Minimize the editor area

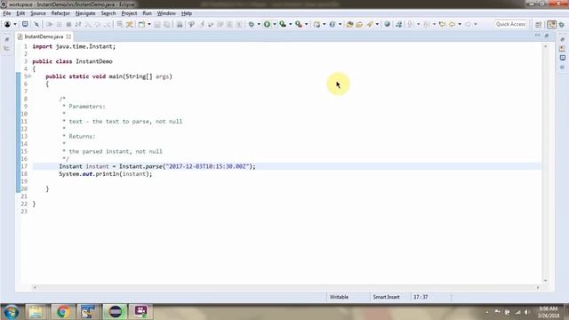point(537,36)
